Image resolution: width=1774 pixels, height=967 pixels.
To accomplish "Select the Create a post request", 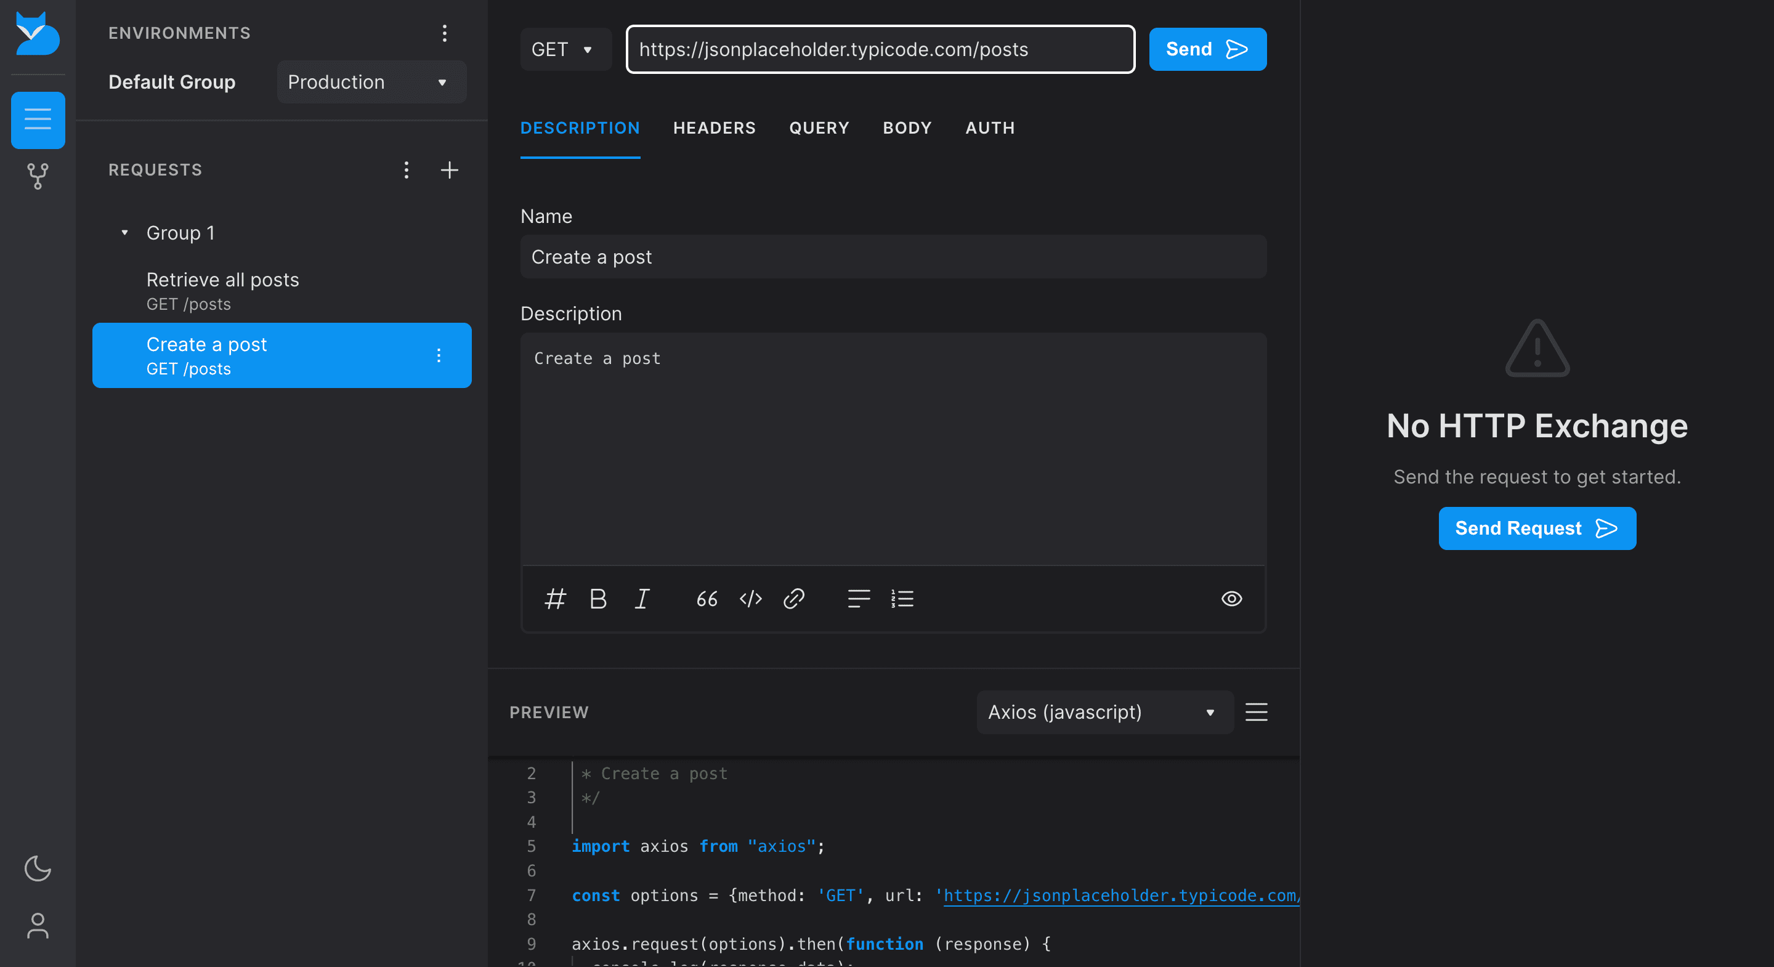I will pos(281,355).
